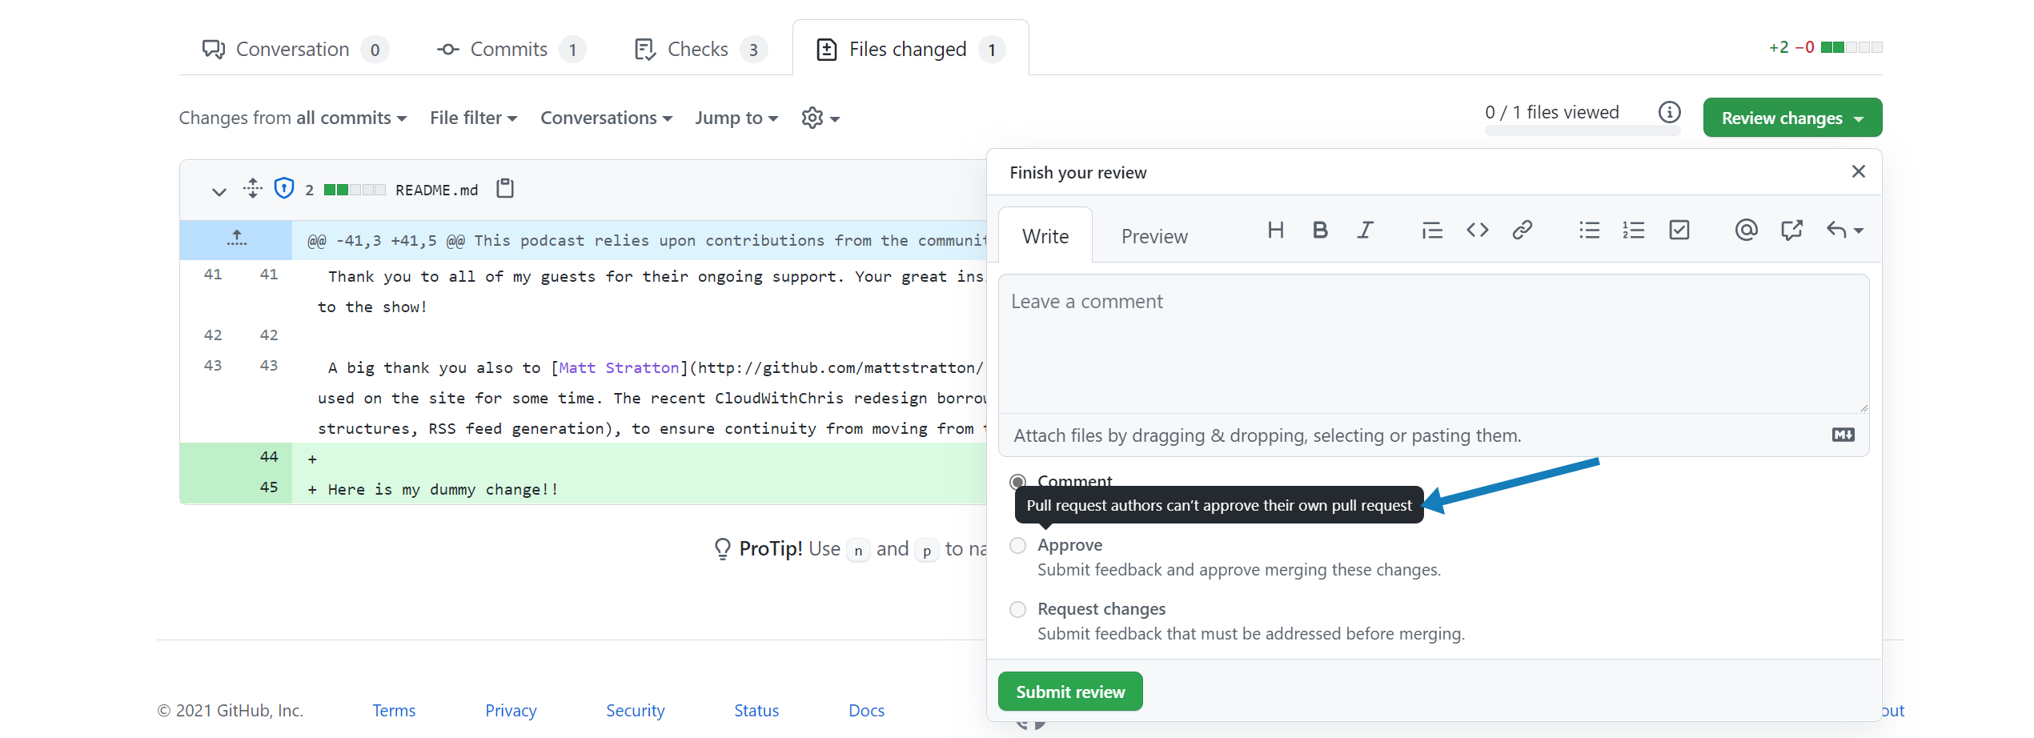Click the green diffstat blocks showing +2 -0
Viewport: 2034px width, 738px height.
(1851, 46)
